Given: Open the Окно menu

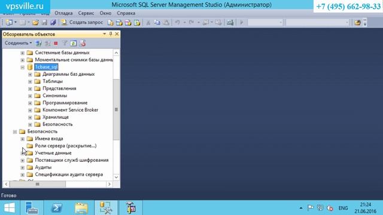Looking at the screenshot, I should (x=105, y=13).
